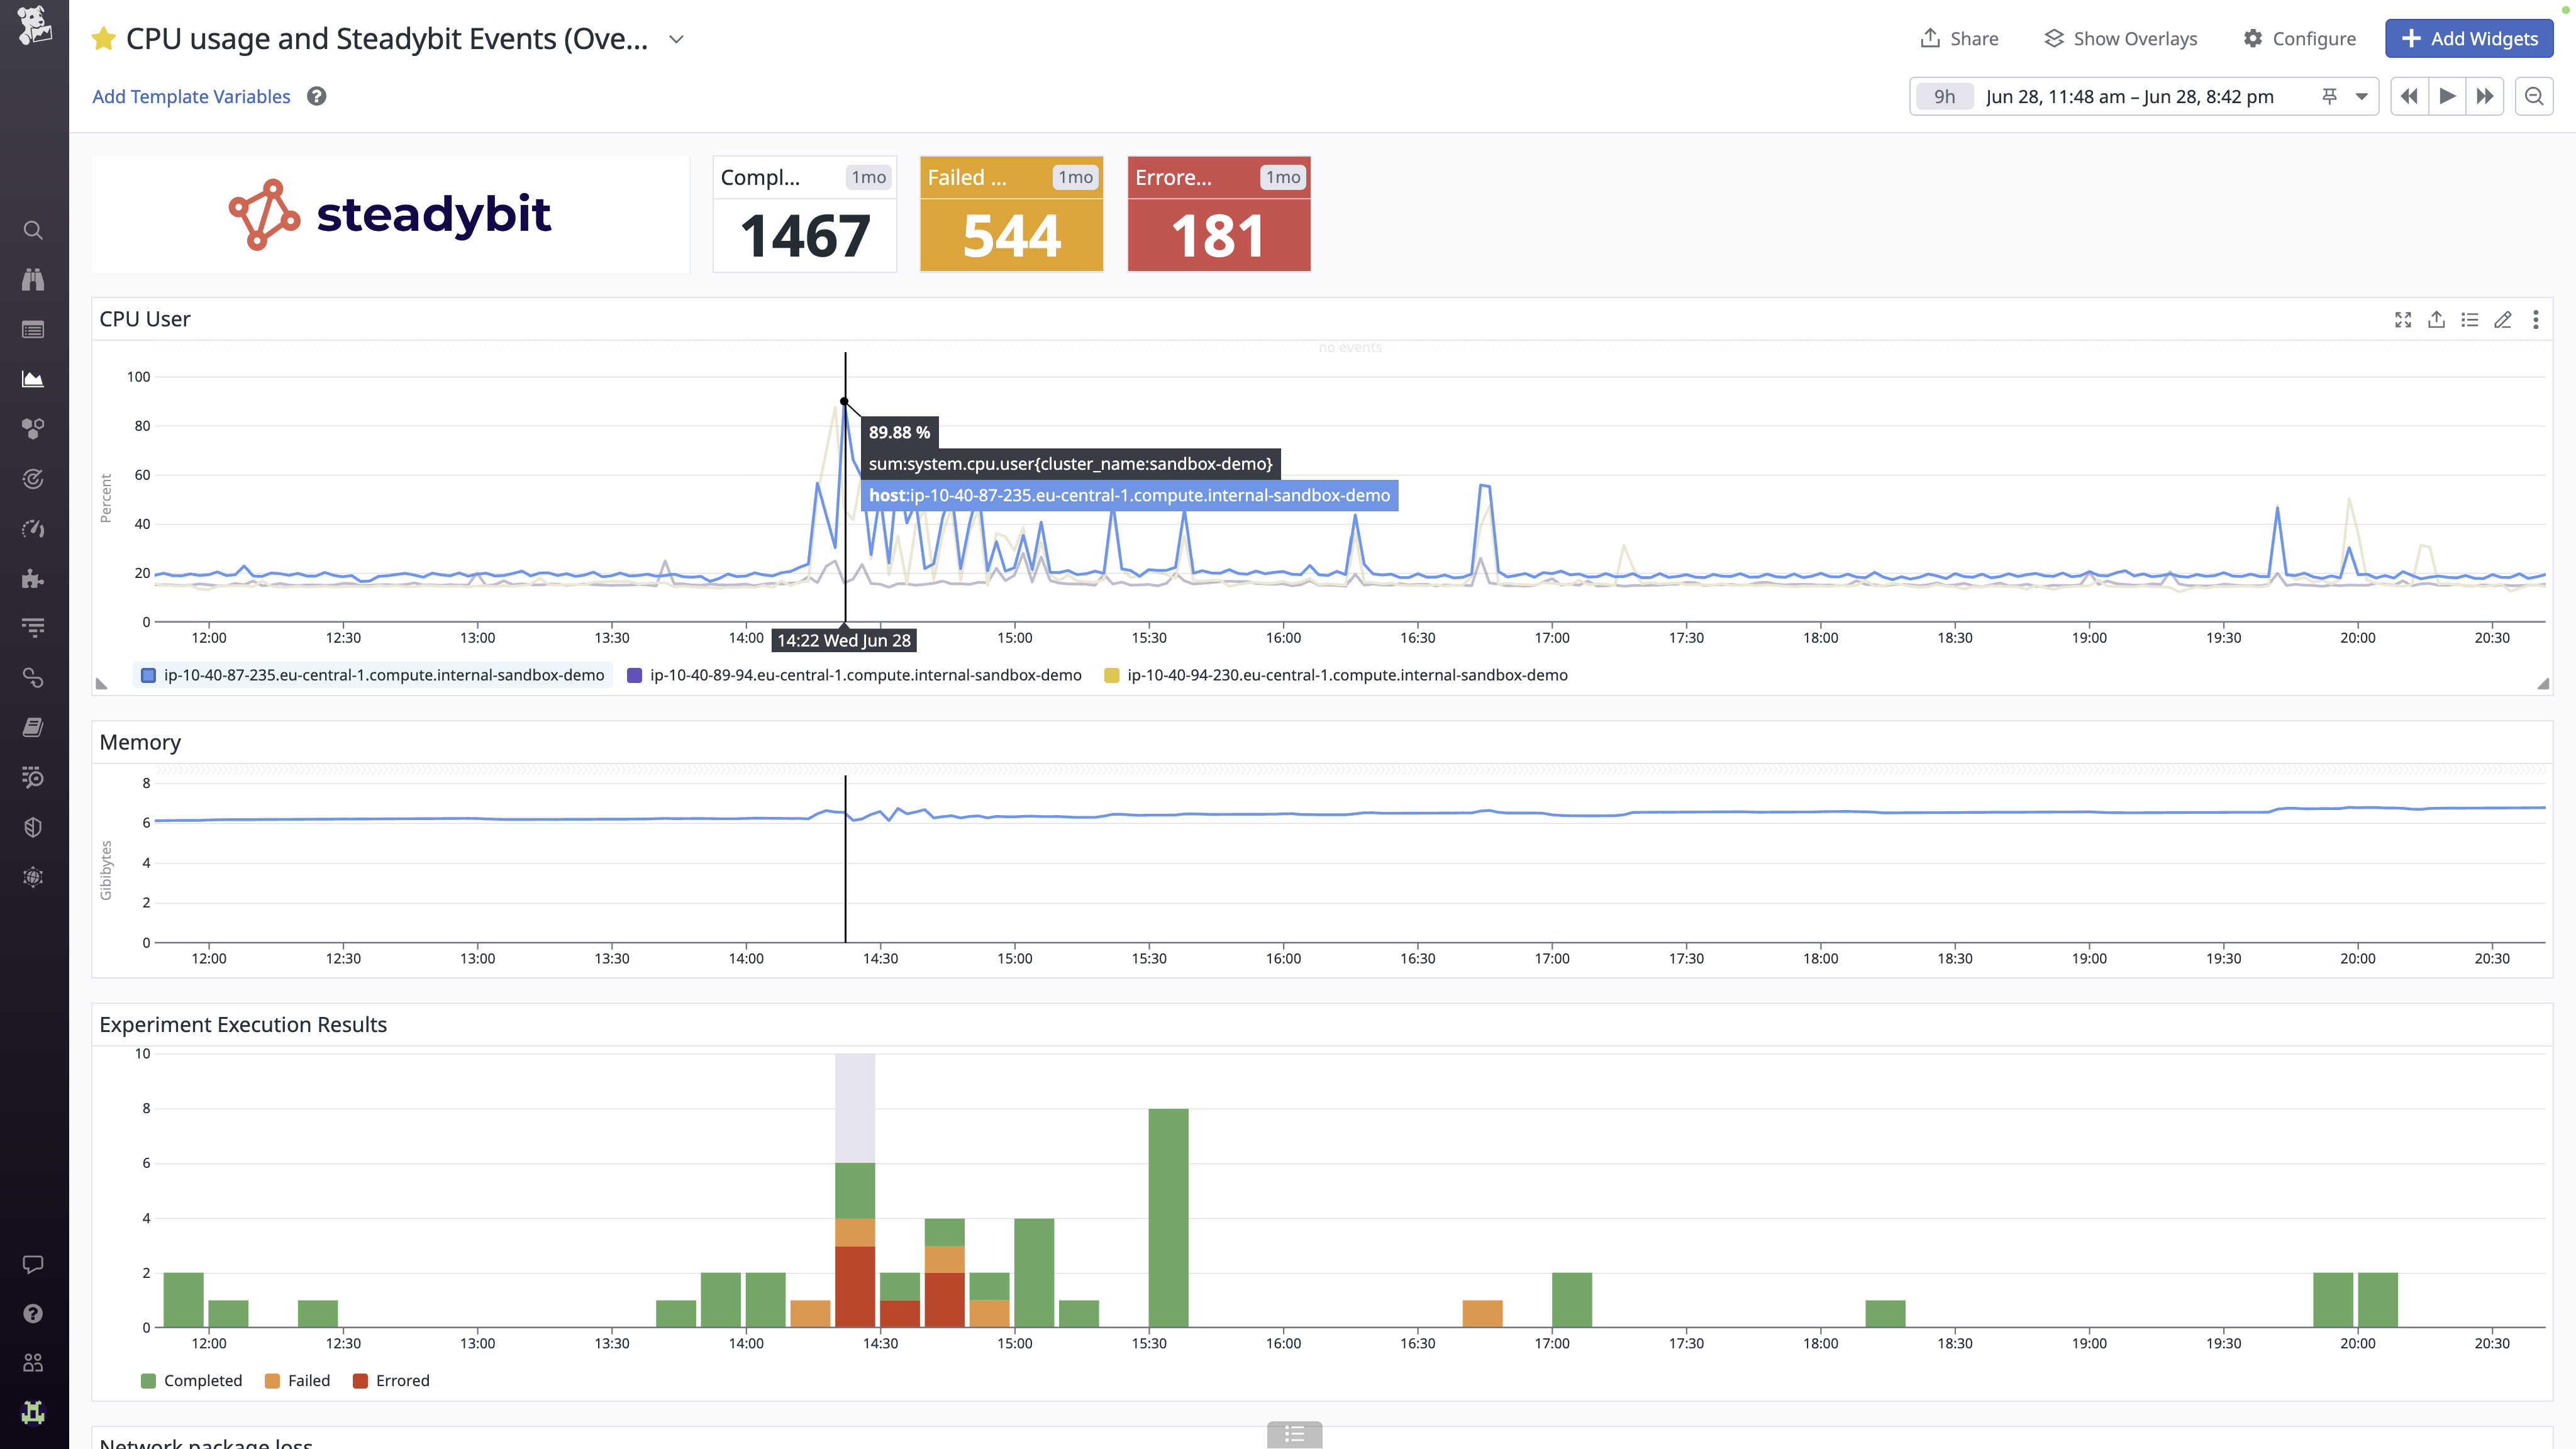Screen dimensions: 2576x1449
Task: Click the Share menu item
Action: 1959,38
